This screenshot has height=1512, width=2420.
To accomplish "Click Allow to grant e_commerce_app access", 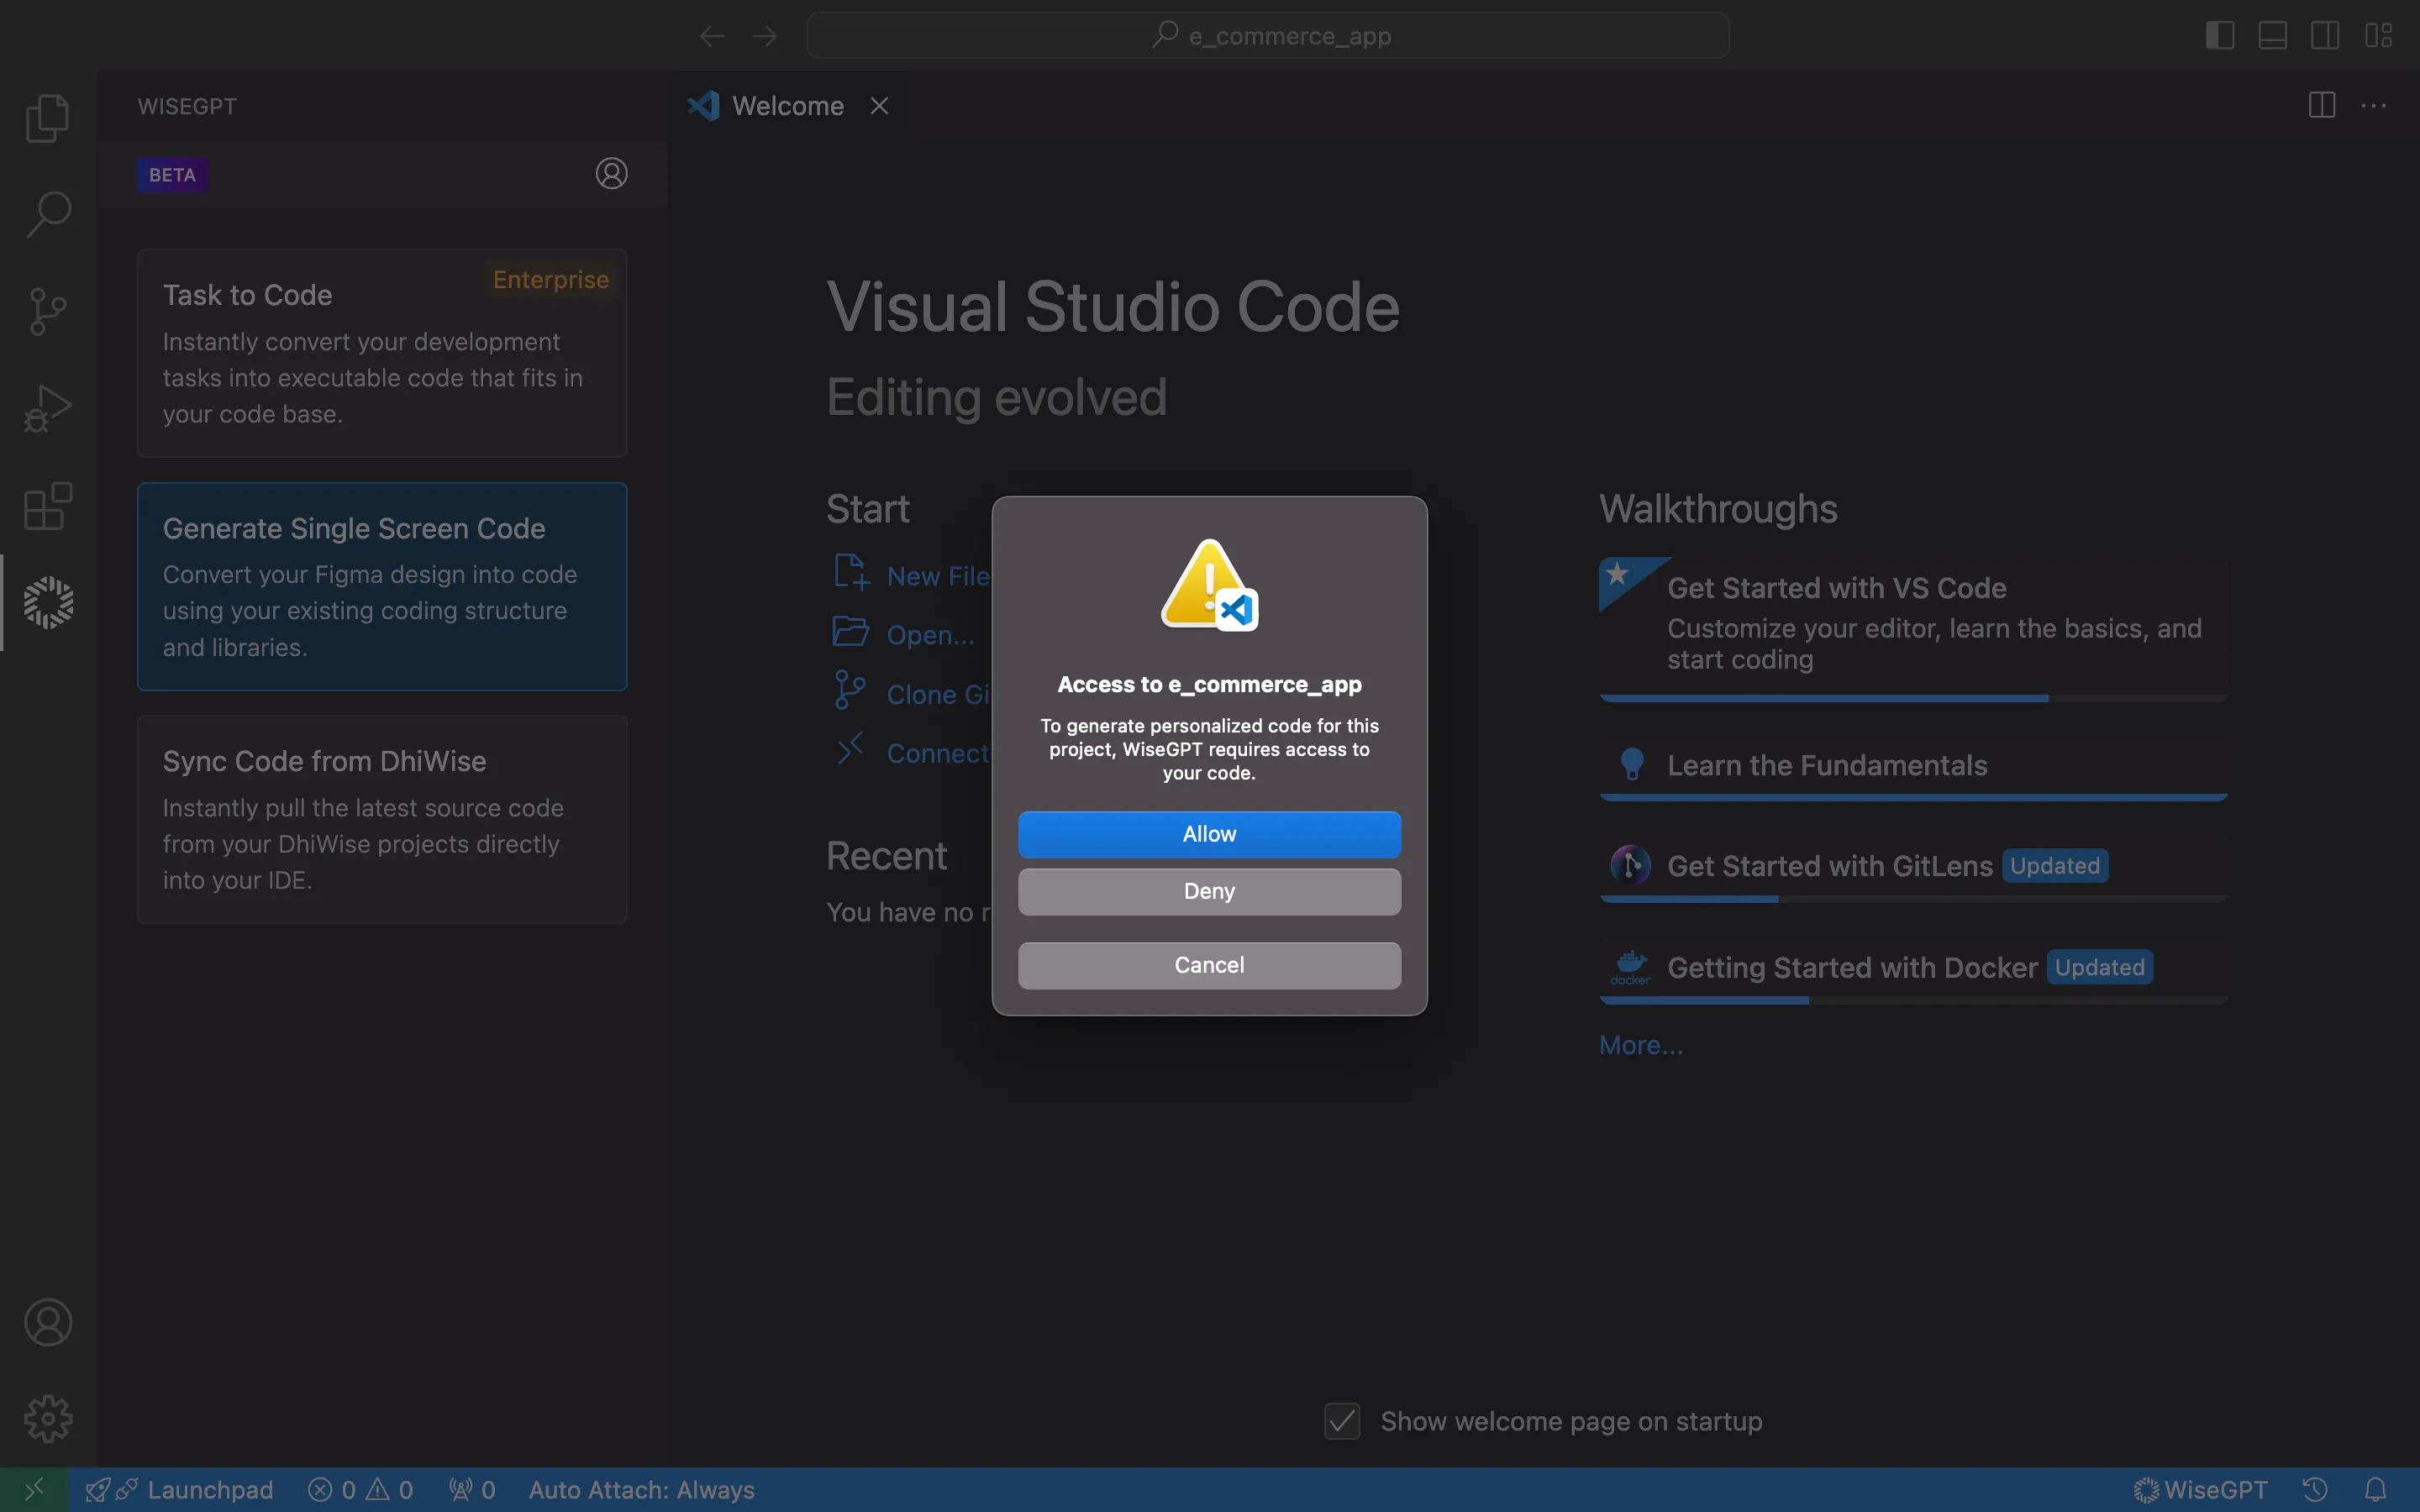I will tap(1209, 832).
